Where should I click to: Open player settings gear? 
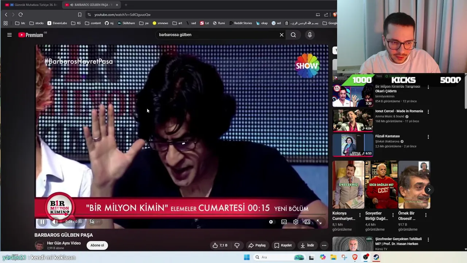pos(296,222)
